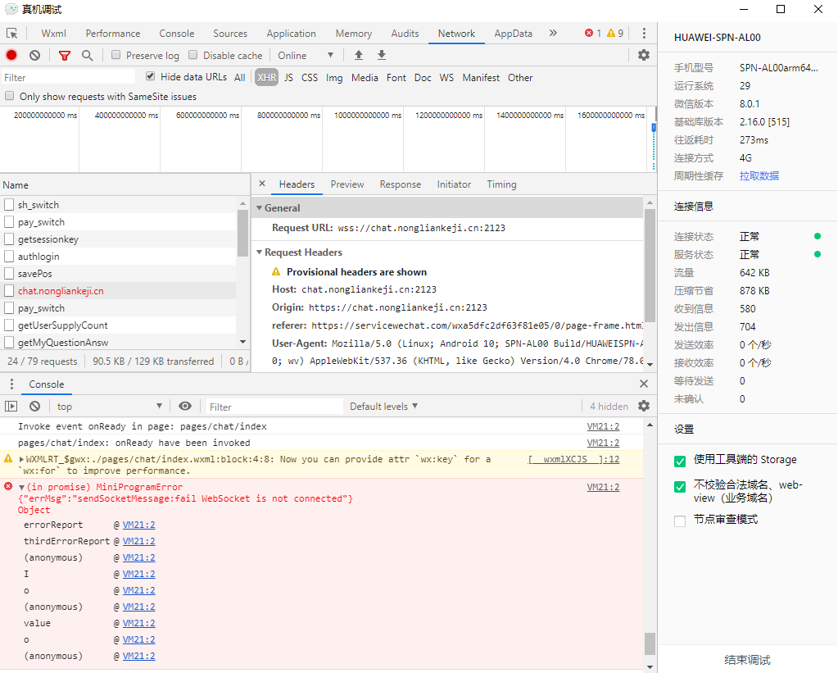Show the console sidebar

pos(11,406)
